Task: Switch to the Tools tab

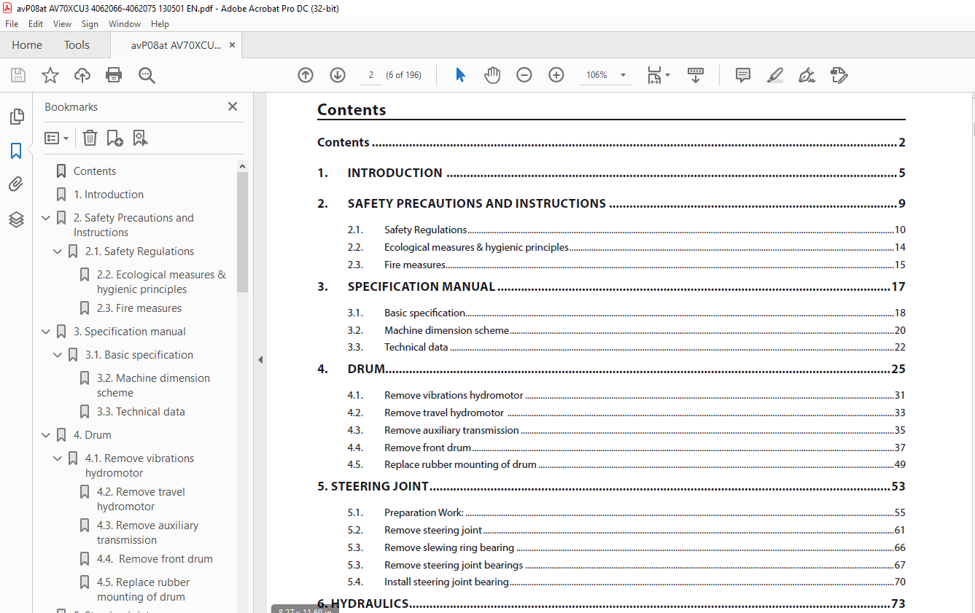Action: pyautogui.click(x=77, y=45)
